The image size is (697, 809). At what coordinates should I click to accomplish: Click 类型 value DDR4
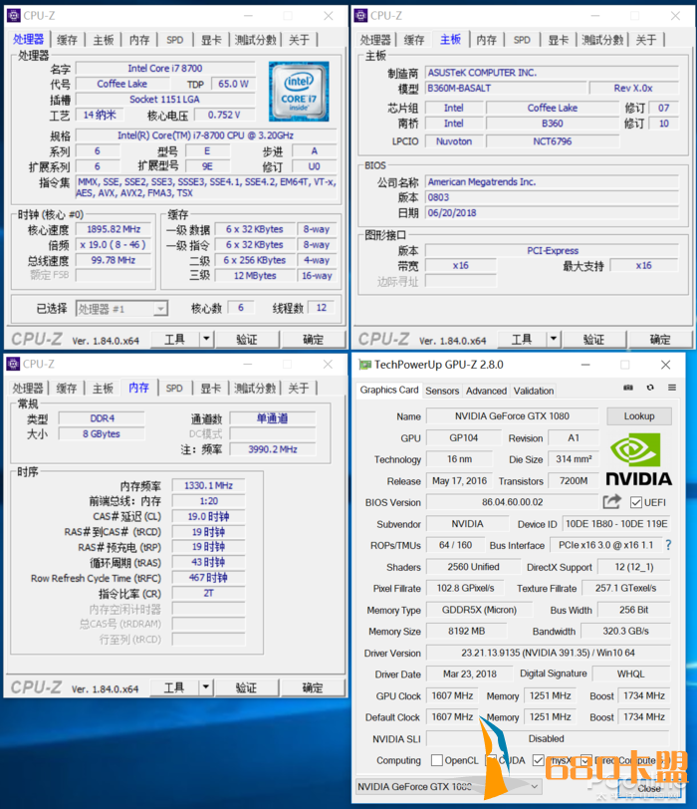point(103,418)
